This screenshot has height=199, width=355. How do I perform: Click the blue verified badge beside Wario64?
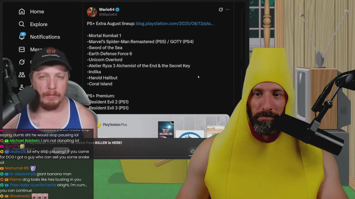pos(118,9)
